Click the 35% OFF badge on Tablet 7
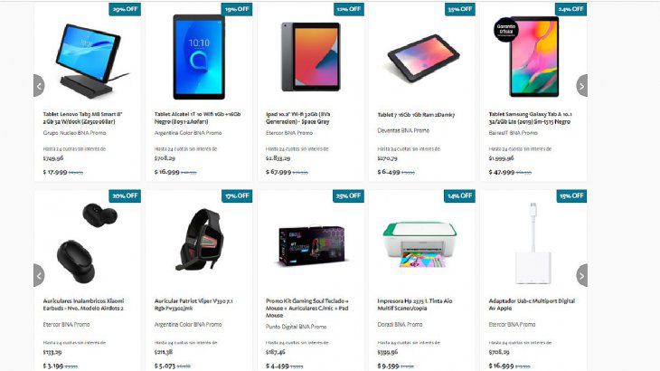 [x=459, y=9]
